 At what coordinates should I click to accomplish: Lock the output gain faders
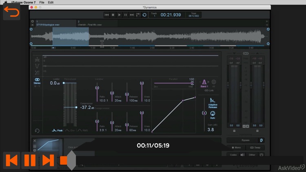click(257, 130)
